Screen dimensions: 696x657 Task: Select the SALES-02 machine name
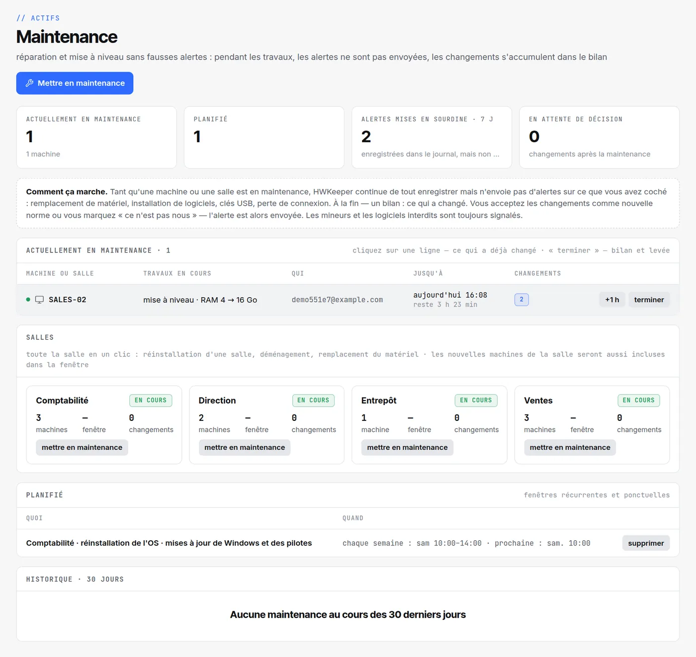tap(68, 300)
